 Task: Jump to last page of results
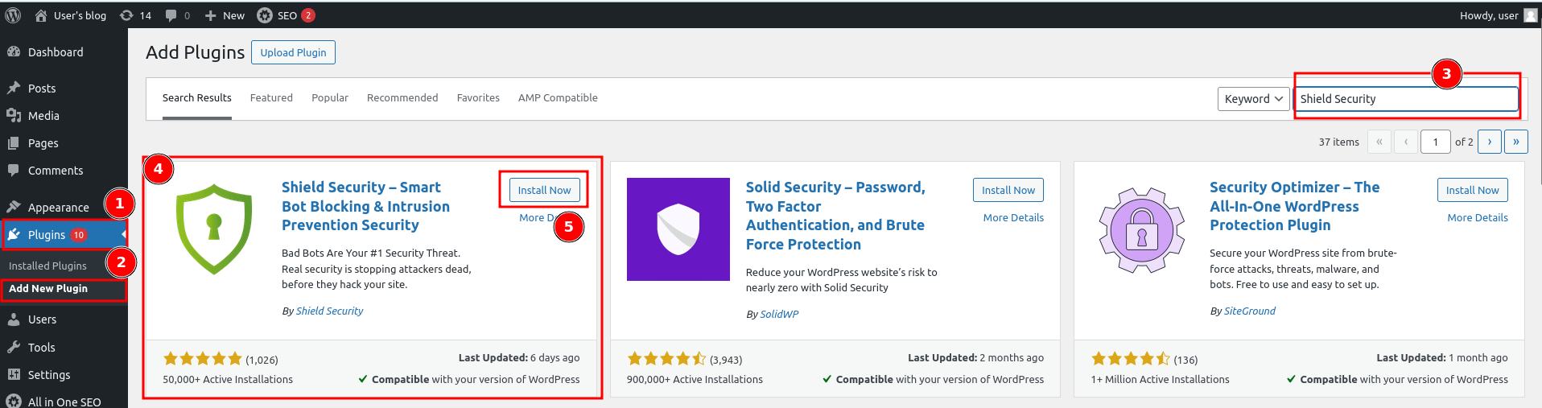[1515, 142]
